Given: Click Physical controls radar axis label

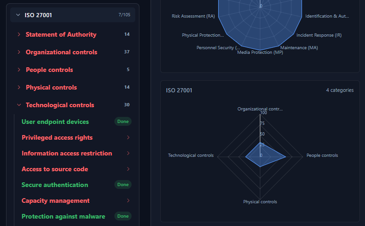Looking at the screenshot, I should tap(260, 202).
